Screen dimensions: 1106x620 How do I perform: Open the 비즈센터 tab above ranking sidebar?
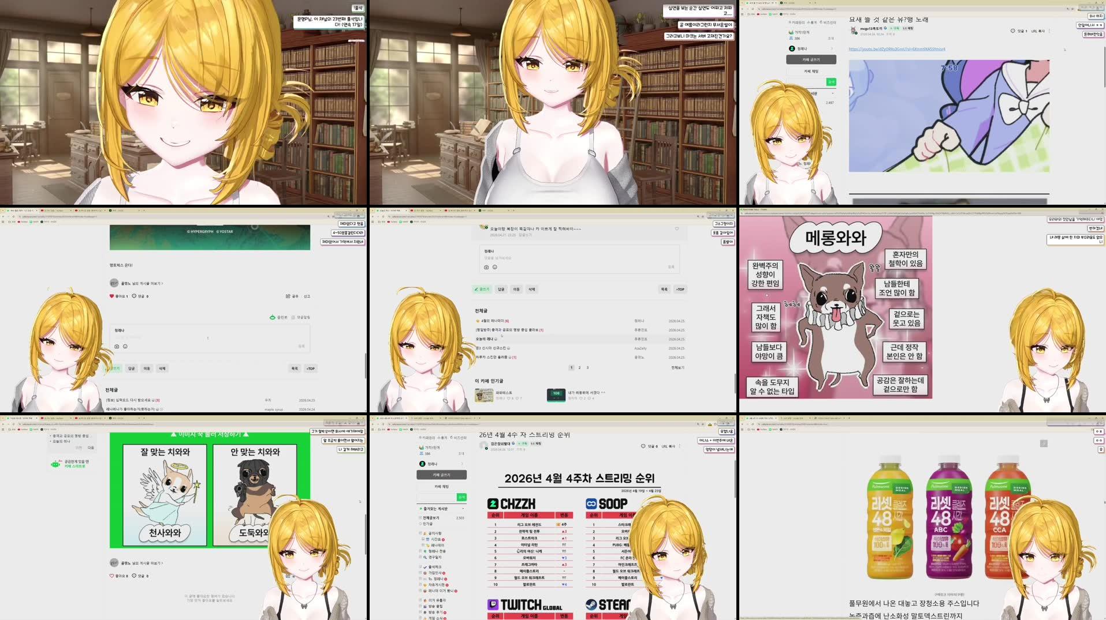[458, 438]
